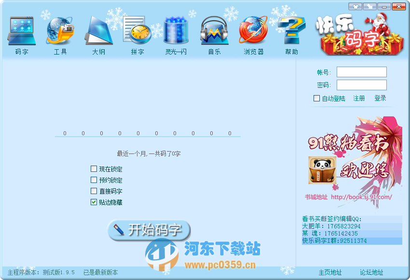This screenshot has width=410, height=280.
Task: Enable 直接码字 mode
Action: 94,191
